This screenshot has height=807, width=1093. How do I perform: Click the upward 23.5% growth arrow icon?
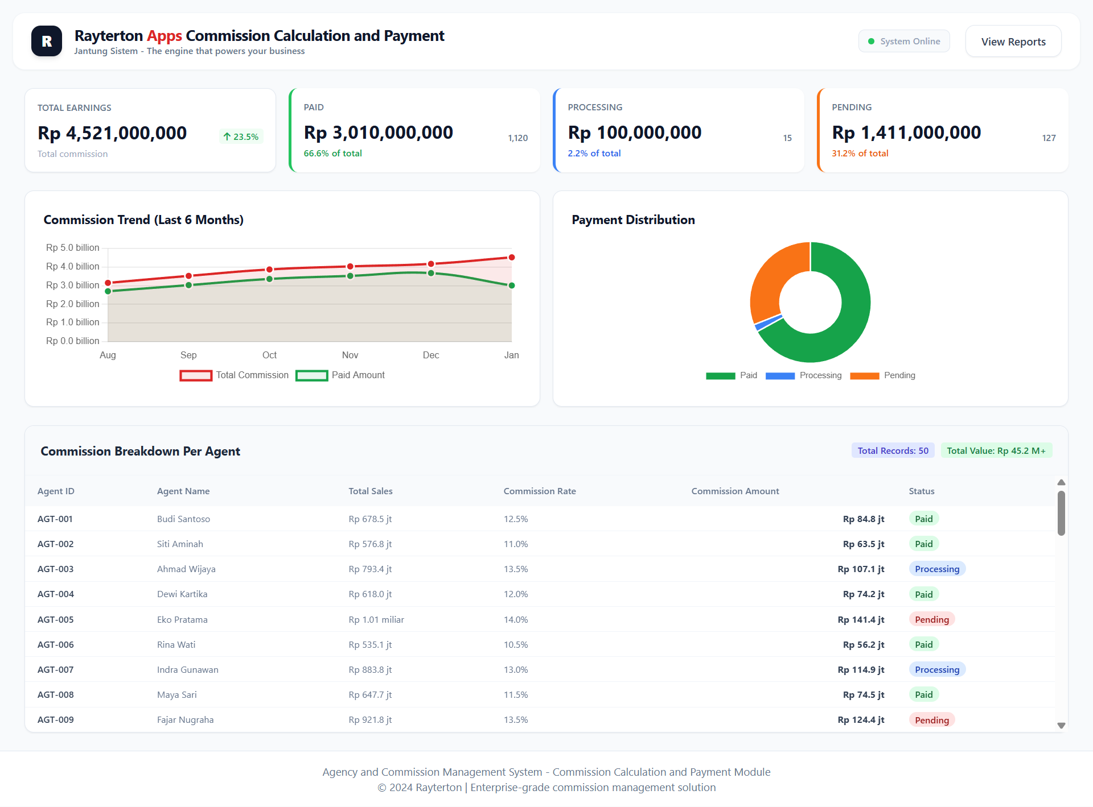[227, 136]
